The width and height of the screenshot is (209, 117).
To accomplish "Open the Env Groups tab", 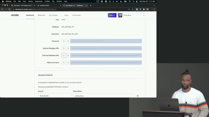I will 53,15.
